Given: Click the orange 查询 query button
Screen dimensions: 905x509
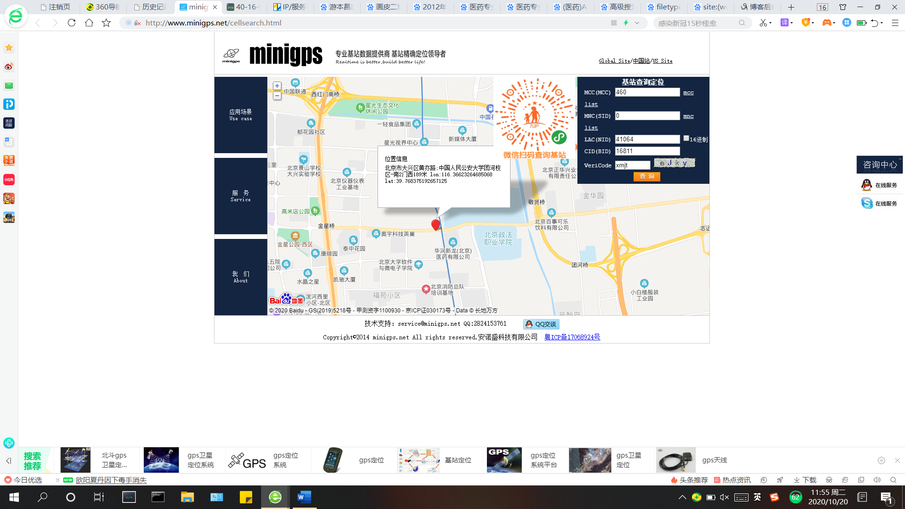Looking at the screenshot, I should pos(647,176).
